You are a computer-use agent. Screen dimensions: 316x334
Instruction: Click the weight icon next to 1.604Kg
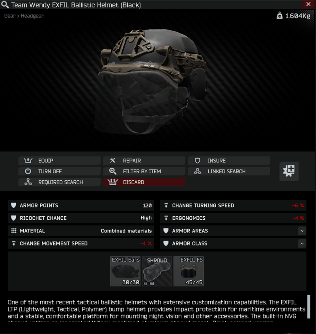pos(280,15)
